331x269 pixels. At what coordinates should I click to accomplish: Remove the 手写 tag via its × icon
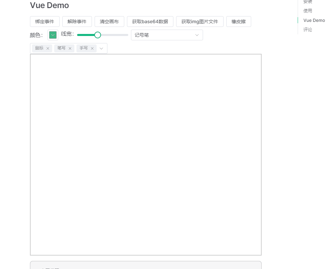pyautogui.click(x=92, y=48)
